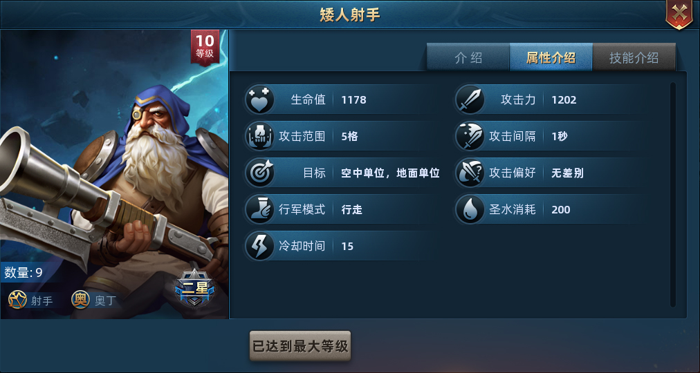Switch to the 介绍 tab
This screenshot has width=700, height=373.
point(468,57)
